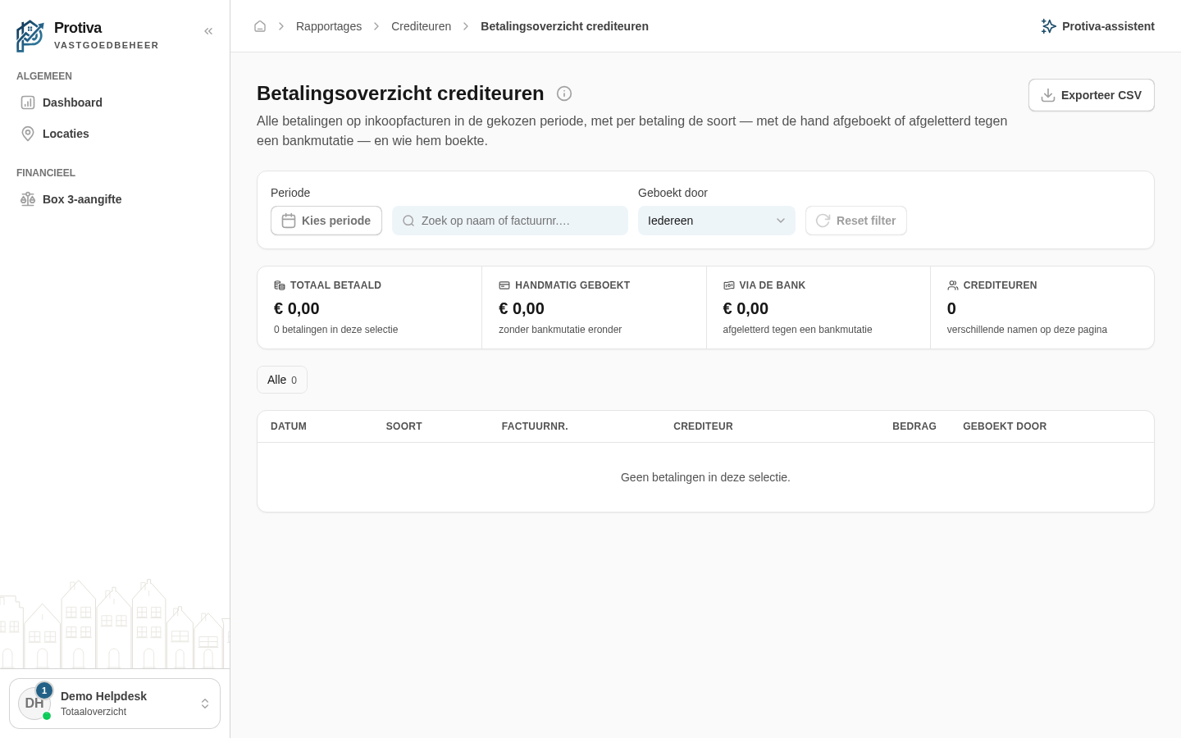The image size is (1181, 738).
Task: Focus the Zoek op naam of factuurnr search field
Action: click(510, 221)
